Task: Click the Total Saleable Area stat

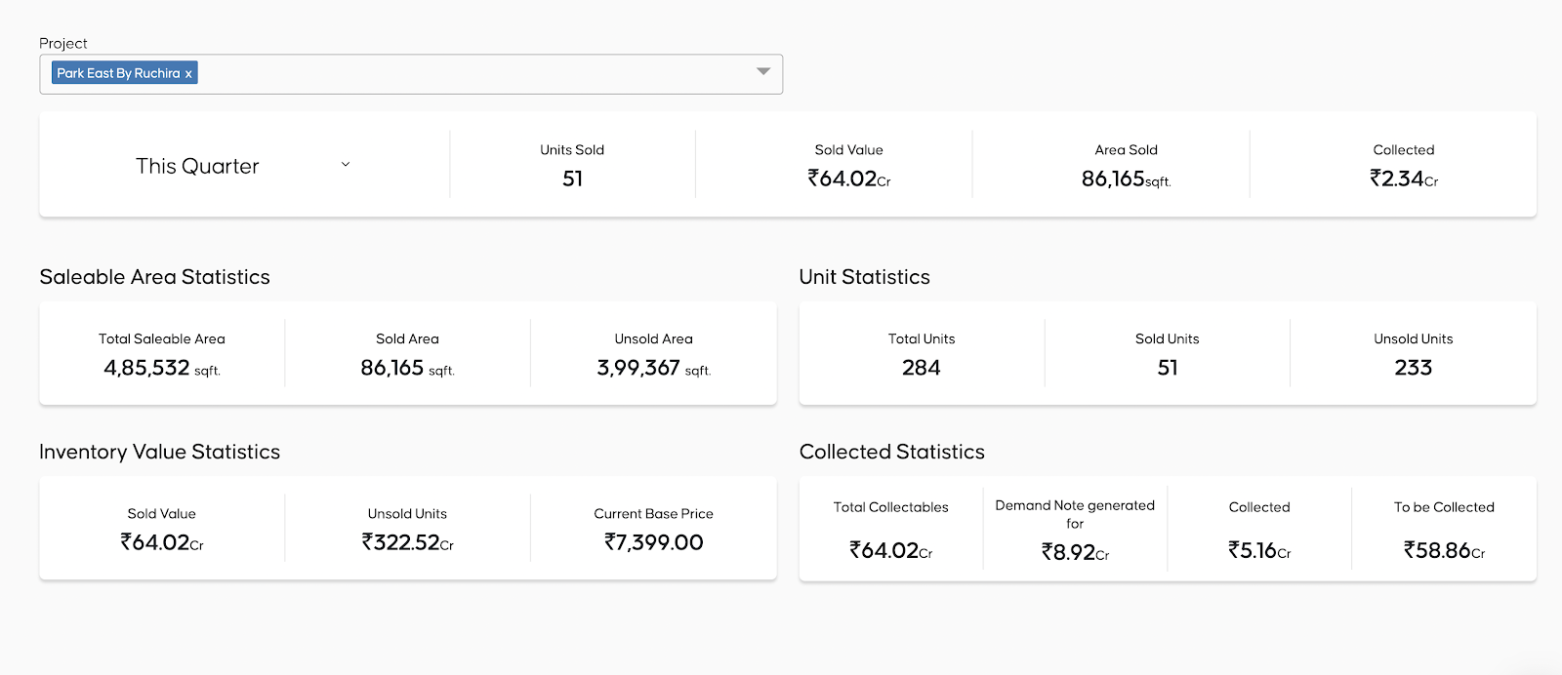Action: 162,368
